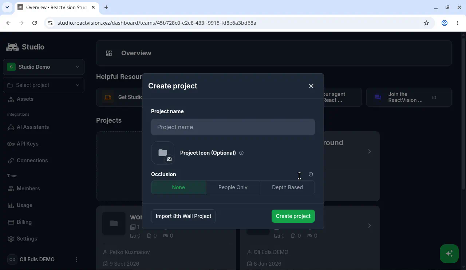Image resolution: width=466 pixels, height=270 pixels.
Task: Reload the page in browser toolbar
Action: (35, 23)
